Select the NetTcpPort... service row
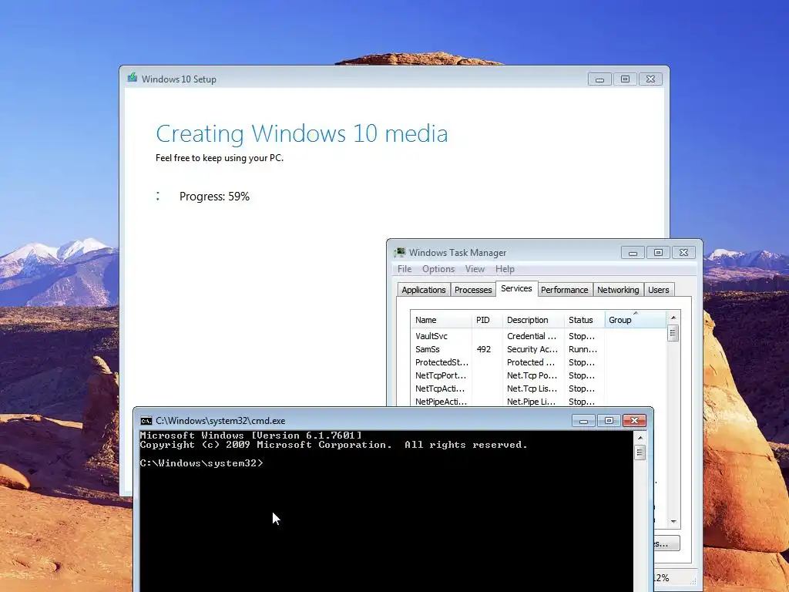The image size is (789, 592). (x=539, y=375)
